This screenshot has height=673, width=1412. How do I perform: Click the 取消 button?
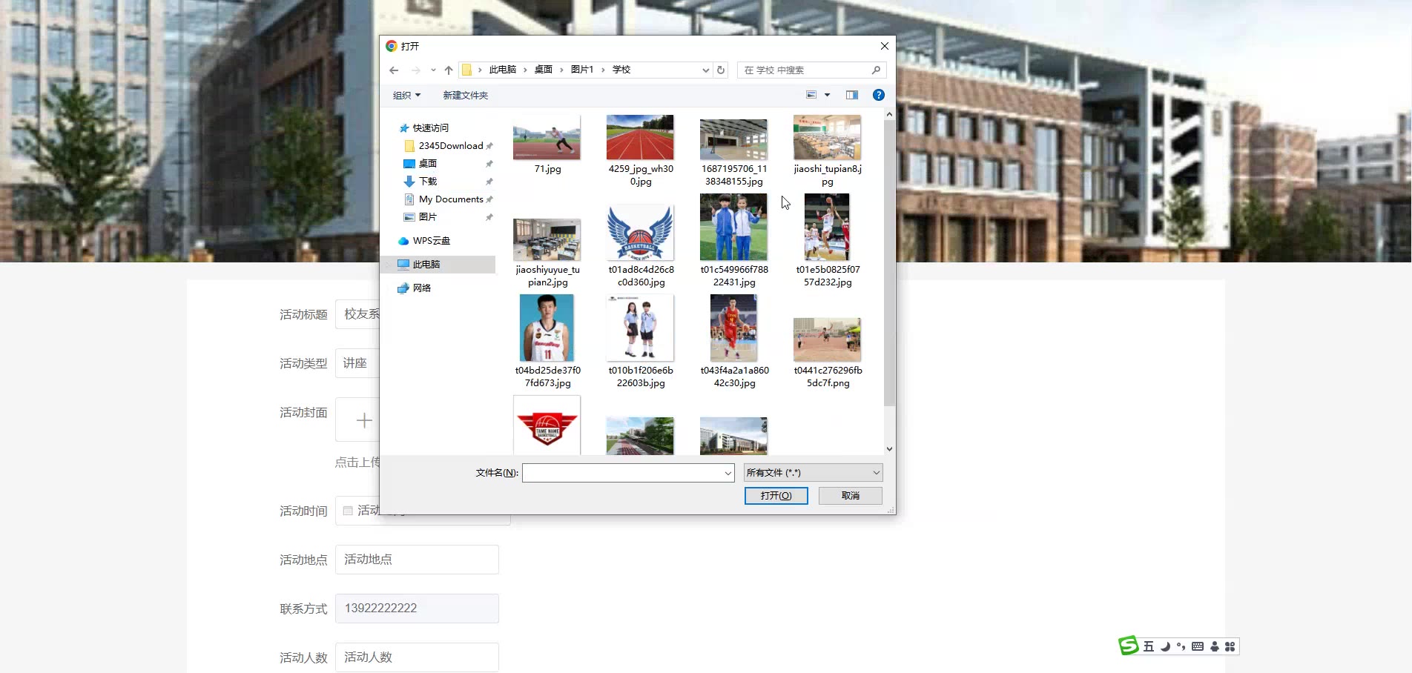(851, 496)
